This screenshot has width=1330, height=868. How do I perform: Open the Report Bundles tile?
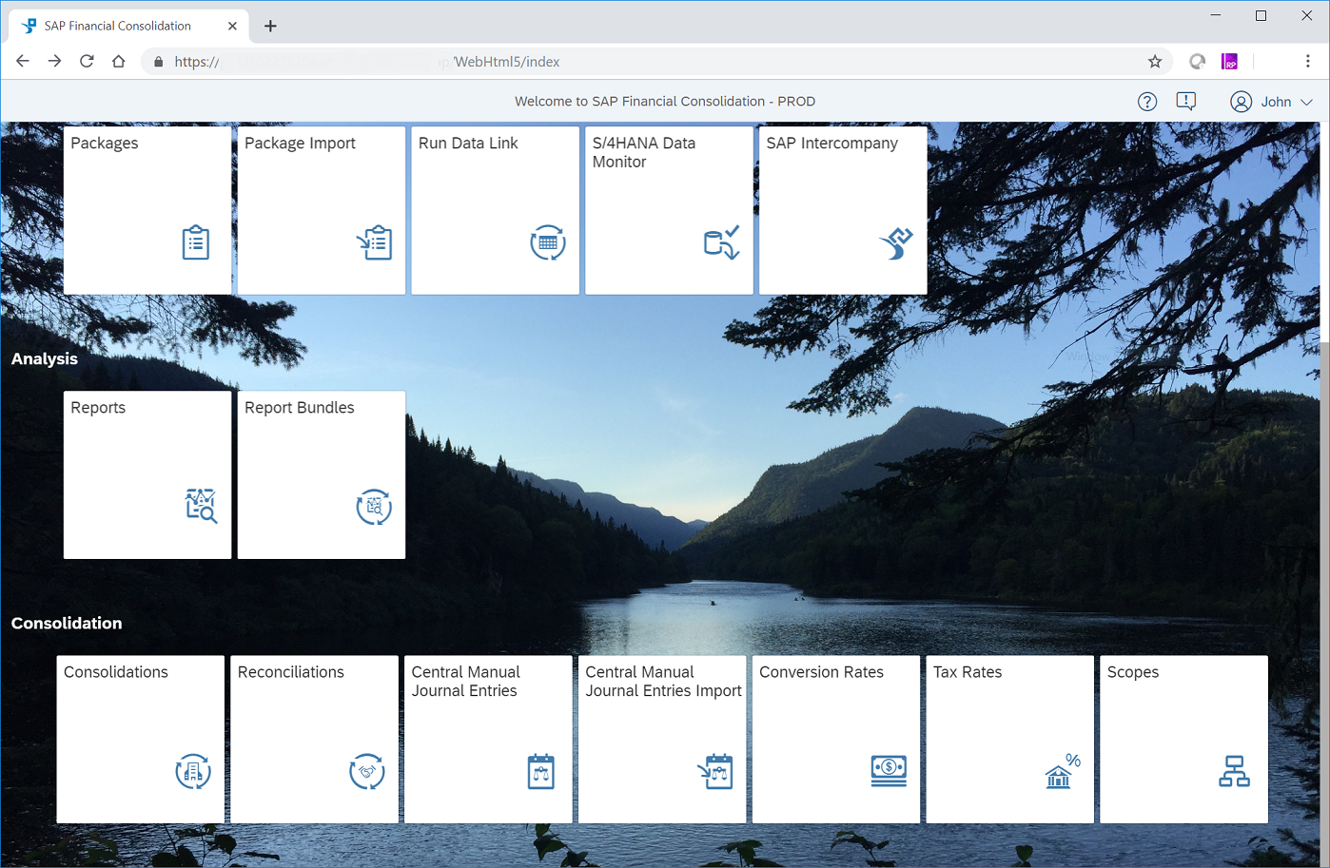click(322, 474)
